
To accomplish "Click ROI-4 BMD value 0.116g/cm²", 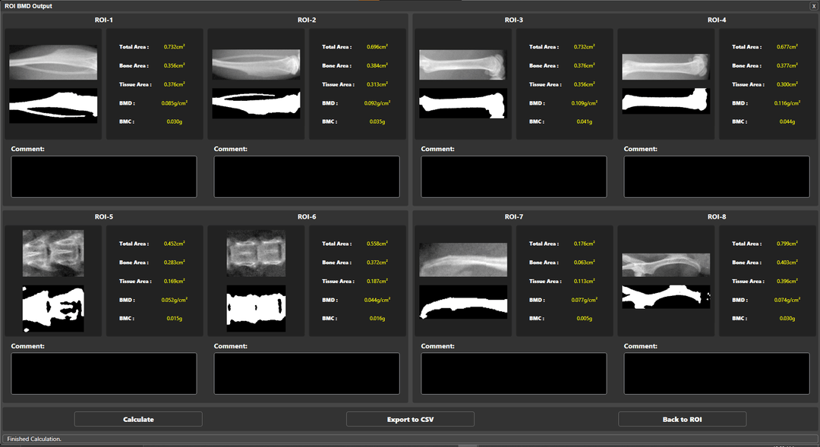I will pos(787,103).
